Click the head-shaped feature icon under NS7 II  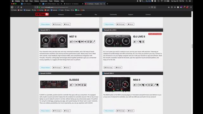coord(79,41)
